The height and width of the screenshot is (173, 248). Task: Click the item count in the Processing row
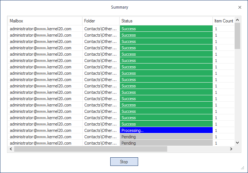223,130
